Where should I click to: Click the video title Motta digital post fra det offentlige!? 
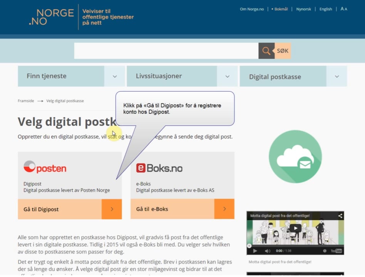[280, 215]
